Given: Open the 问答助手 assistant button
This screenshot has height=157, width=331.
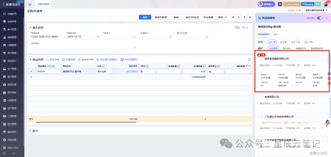Looking at the screenshot, I should [x=266, y=4].
